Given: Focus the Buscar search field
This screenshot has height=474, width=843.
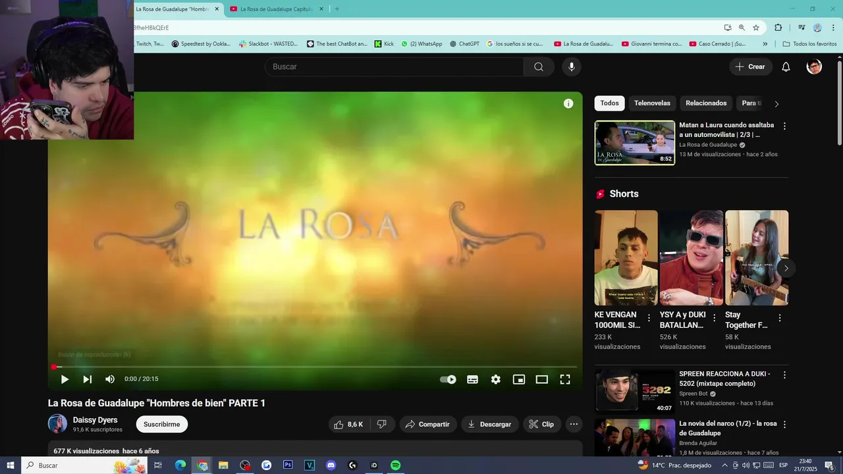Looking at the screenshot, I should point(394,66).
